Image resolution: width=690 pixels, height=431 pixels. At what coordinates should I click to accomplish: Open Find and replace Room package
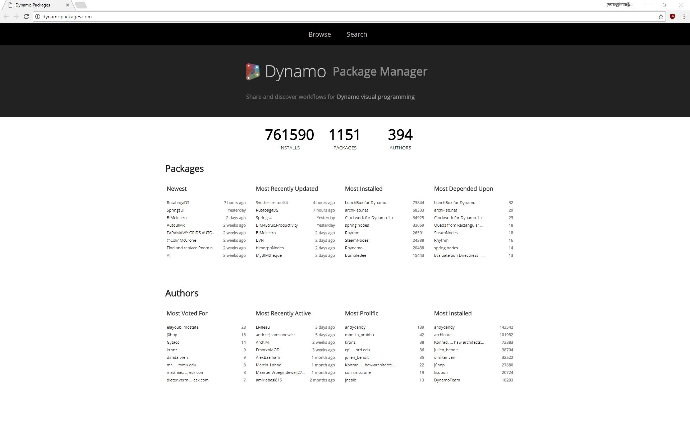pyautogui.click(x=191, y=248)
